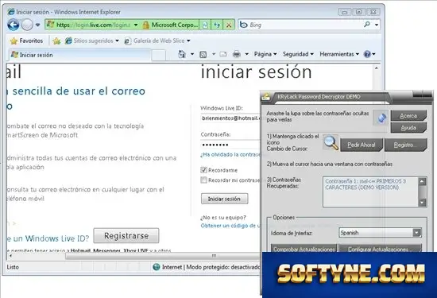
Task: Click the Favoritos star icon
Action: point(14,41)
